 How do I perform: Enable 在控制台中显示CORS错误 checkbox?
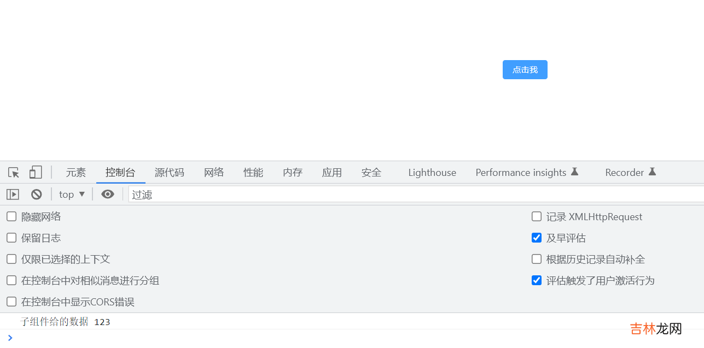pos(11,302)
